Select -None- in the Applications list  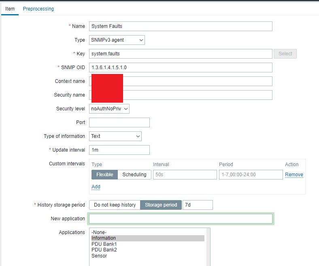coord(148,232)
